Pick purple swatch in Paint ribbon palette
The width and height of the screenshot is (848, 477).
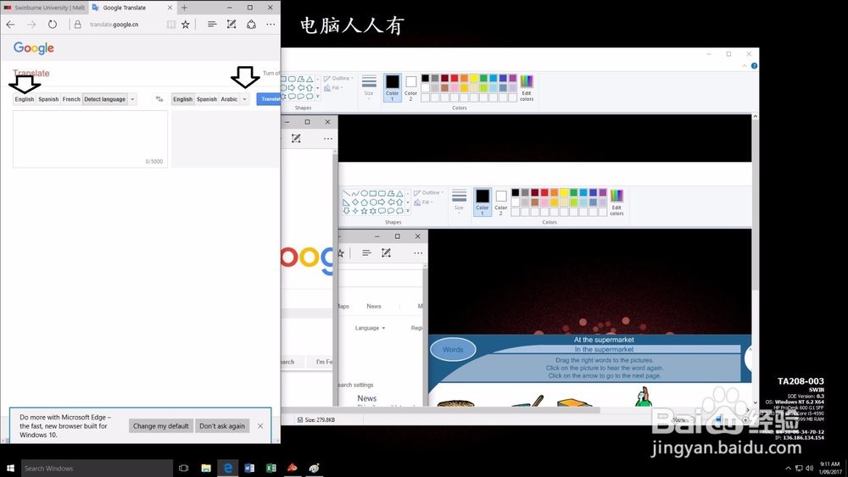point(513,78)
